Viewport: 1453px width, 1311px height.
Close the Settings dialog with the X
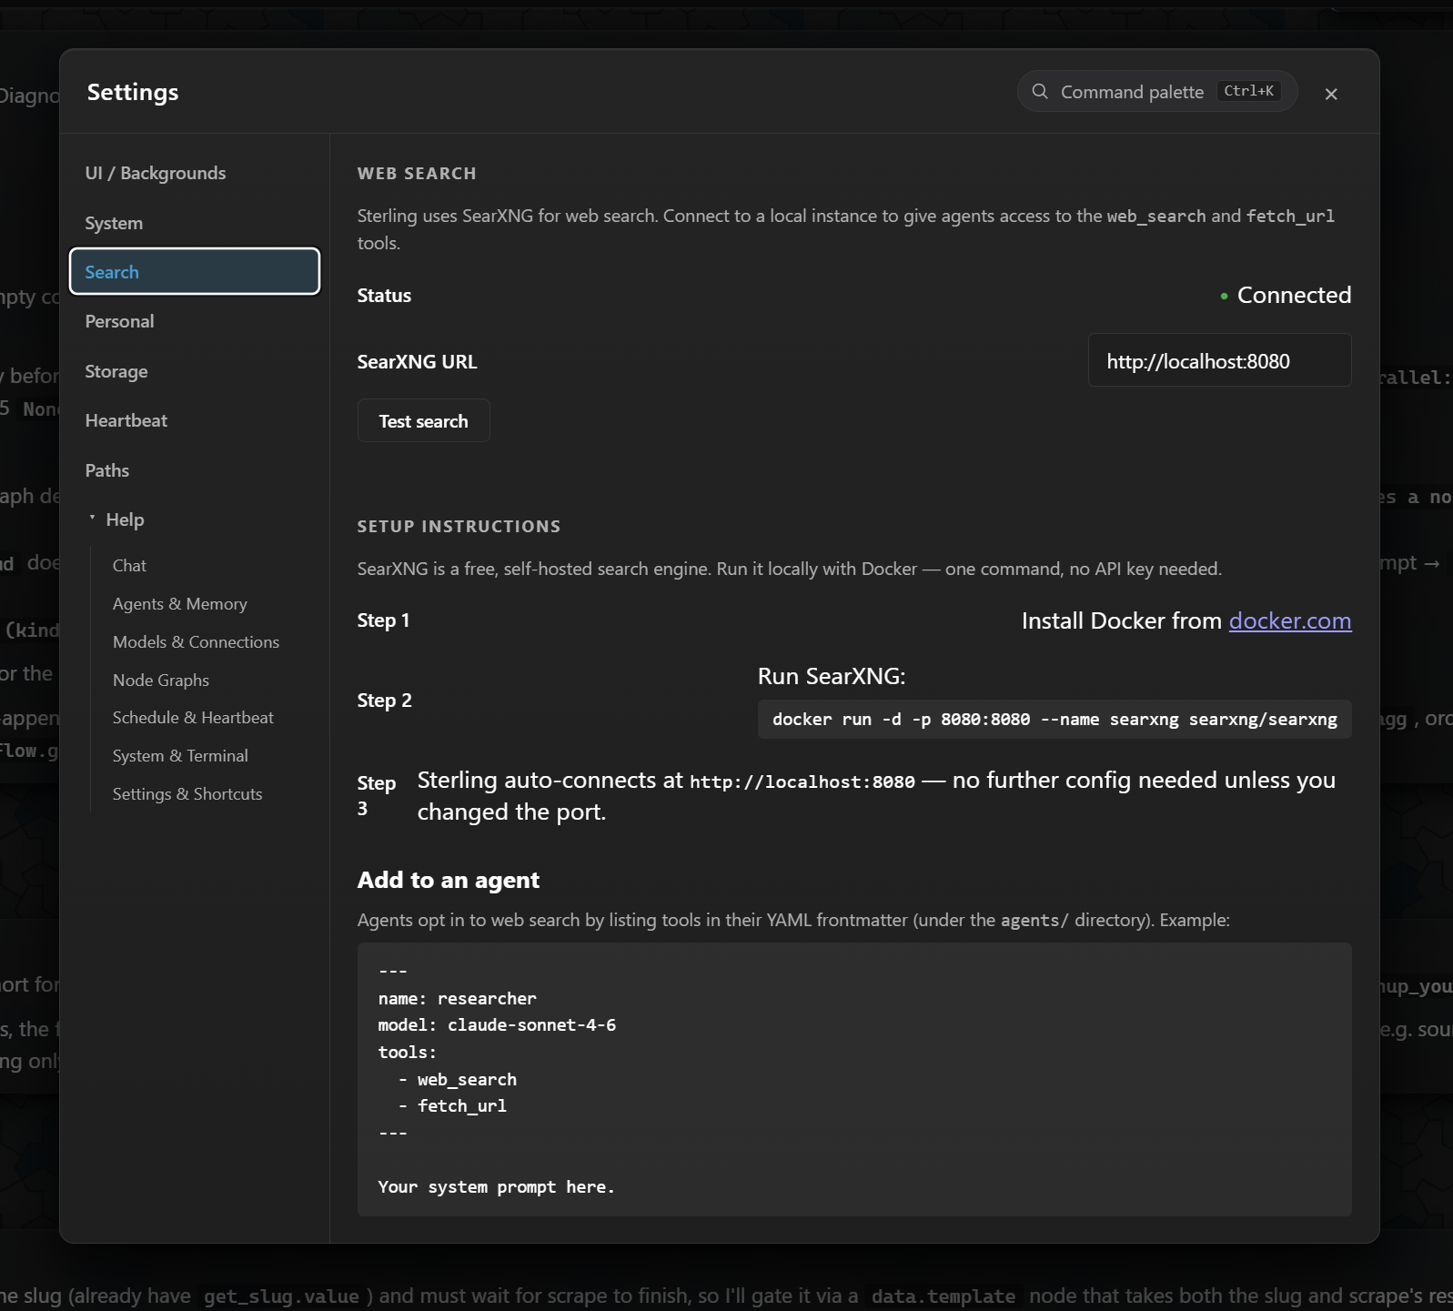pos(1331,94)
